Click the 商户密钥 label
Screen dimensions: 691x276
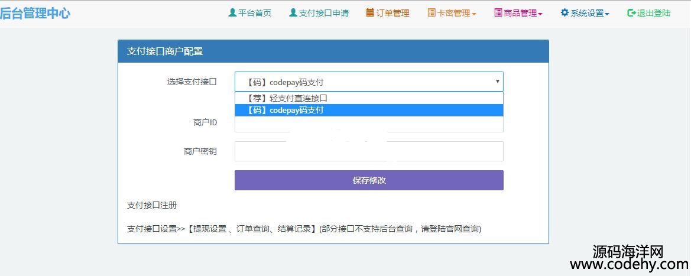200,151
